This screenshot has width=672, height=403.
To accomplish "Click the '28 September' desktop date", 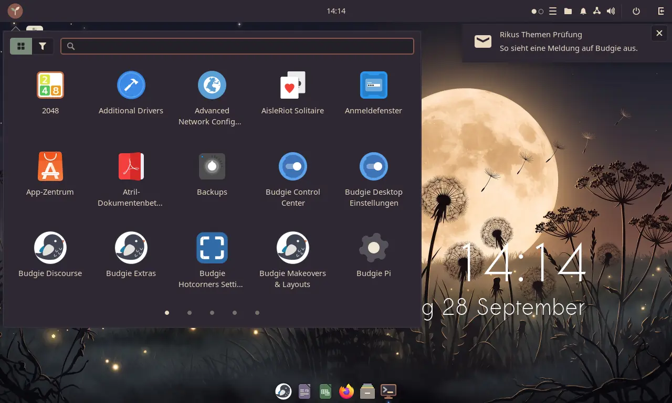I will pyautogui.click(x=514, y=307).
